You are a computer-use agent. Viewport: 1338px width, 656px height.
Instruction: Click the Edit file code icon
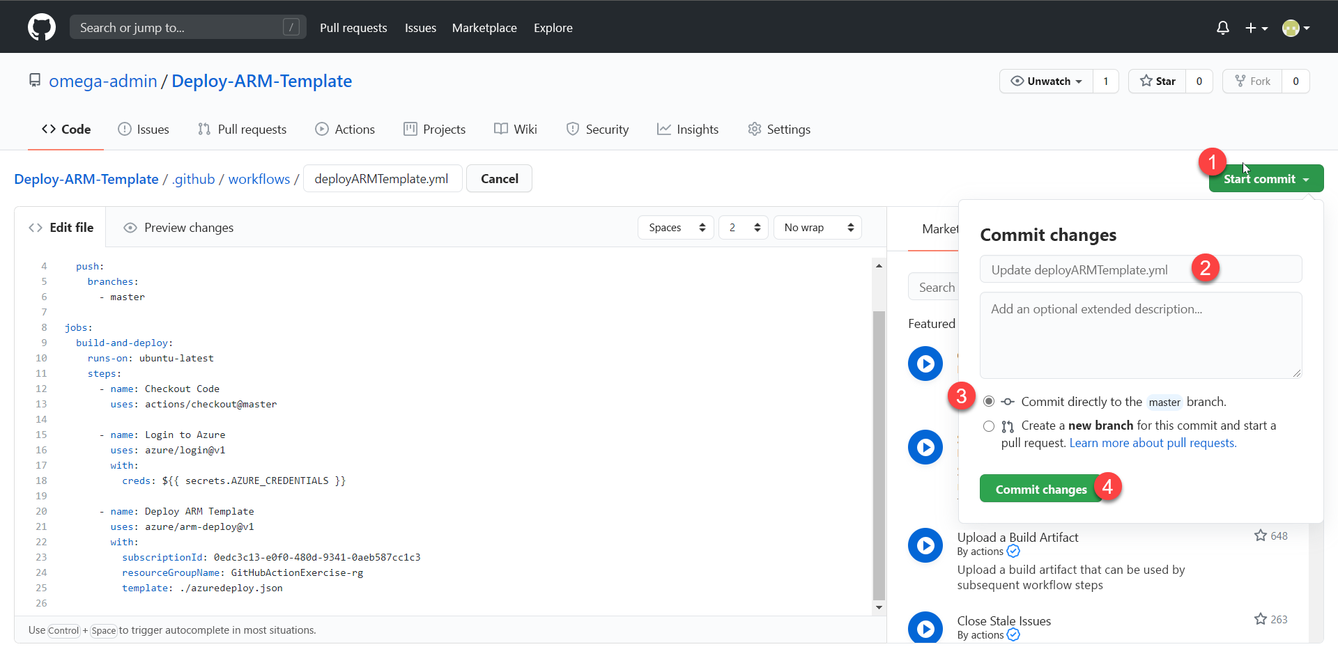pos(36,228)
